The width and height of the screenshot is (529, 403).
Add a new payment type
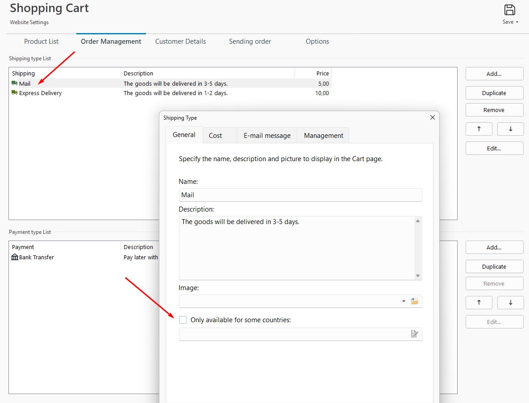click(494, 248)
